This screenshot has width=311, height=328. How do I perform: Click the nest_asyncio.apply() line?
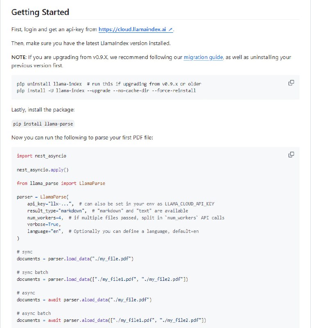[x=43, y=169]
